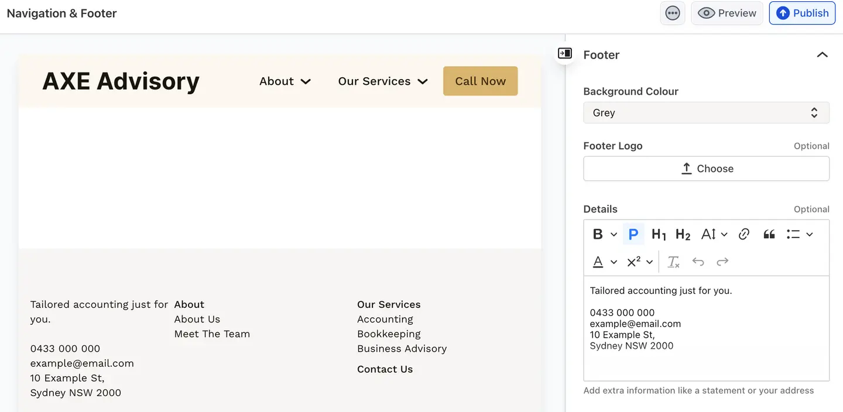Click the clear formatting icon
The image size is (843, 412).
pos(674,262)
